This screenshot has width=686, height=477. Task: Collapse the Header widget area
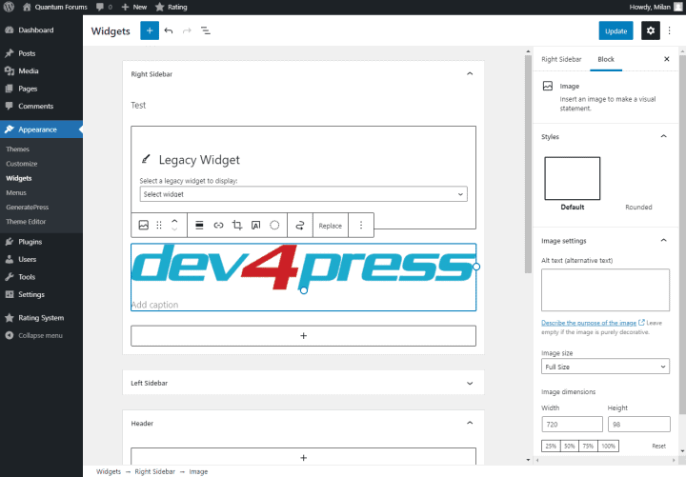[x=470, y=424]
